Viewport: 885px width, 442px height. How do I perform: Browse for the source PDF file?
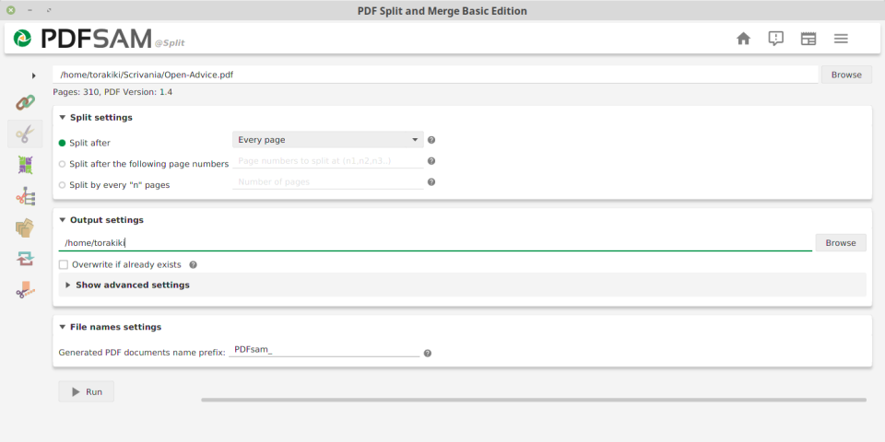coord(846,75)
